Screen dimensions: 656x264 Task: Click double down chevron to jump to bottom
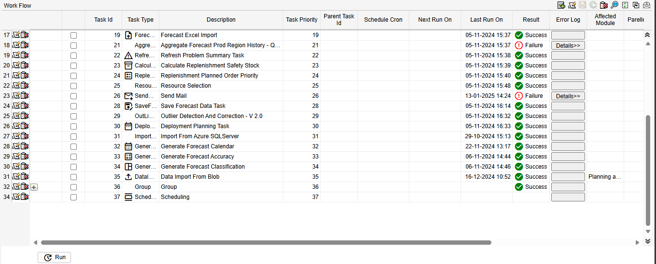pos(647,241)
